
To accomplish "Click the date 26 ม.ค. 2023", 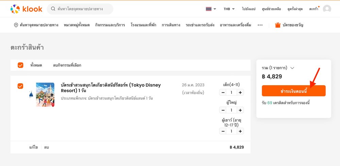I will click(193, 85).
